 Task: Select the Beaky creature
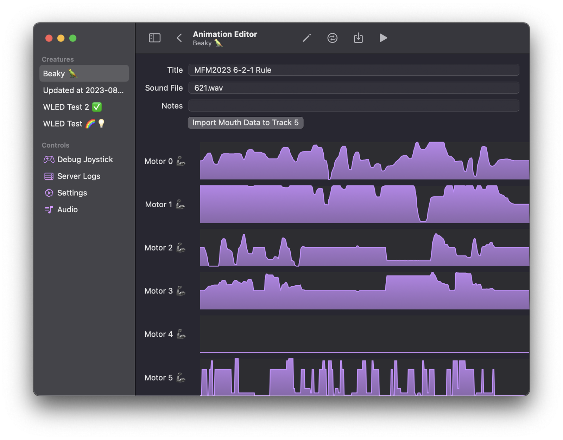pyautogui.click(x=84, y=73)
